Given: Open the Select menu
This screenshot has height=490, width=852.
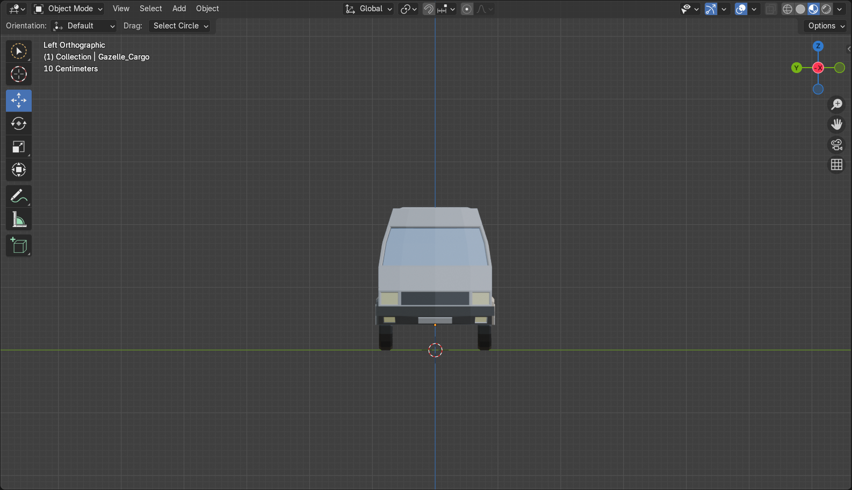Looking at the screenshot, I should click(150, 9).
